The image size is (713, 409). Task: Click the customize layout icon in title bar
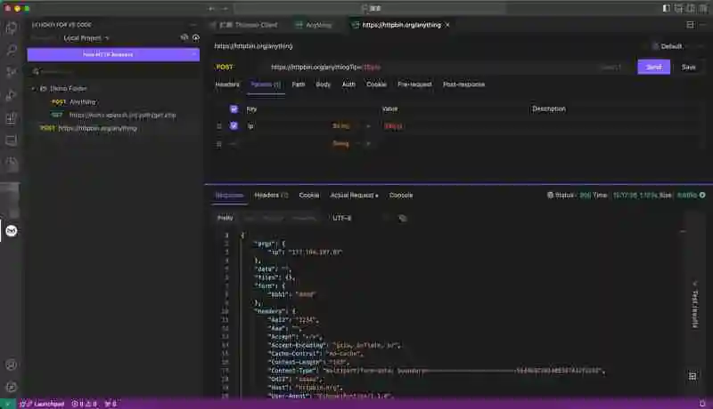click(703, 8)
